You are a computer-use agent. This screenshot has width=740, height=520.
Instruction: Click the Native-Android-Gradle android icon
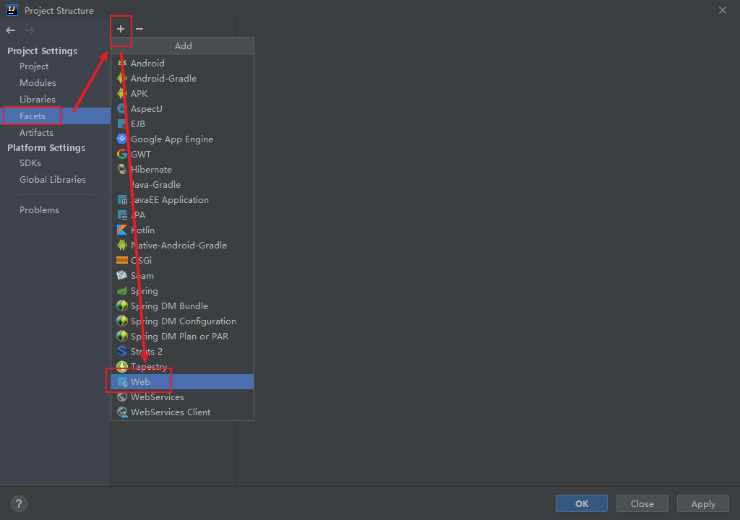[x=122, y=245]
